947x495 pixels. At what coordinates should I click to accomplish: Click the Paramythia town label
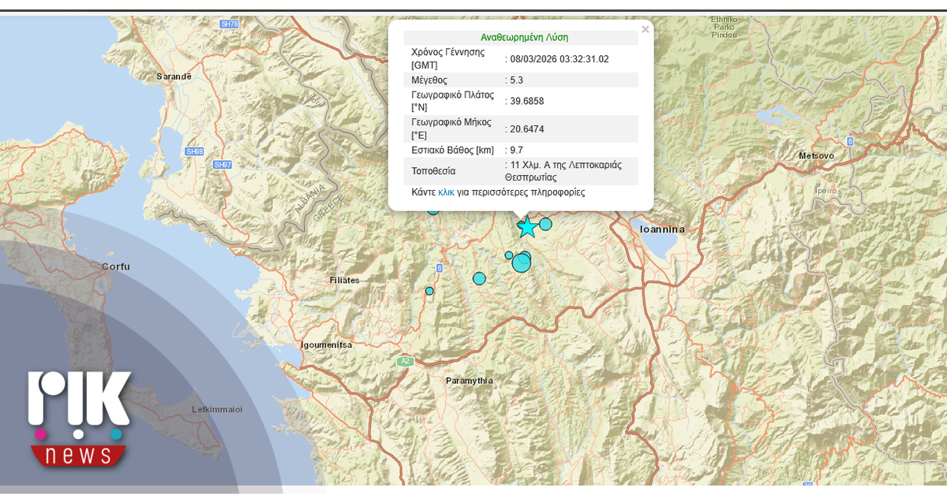pos(469,381)
